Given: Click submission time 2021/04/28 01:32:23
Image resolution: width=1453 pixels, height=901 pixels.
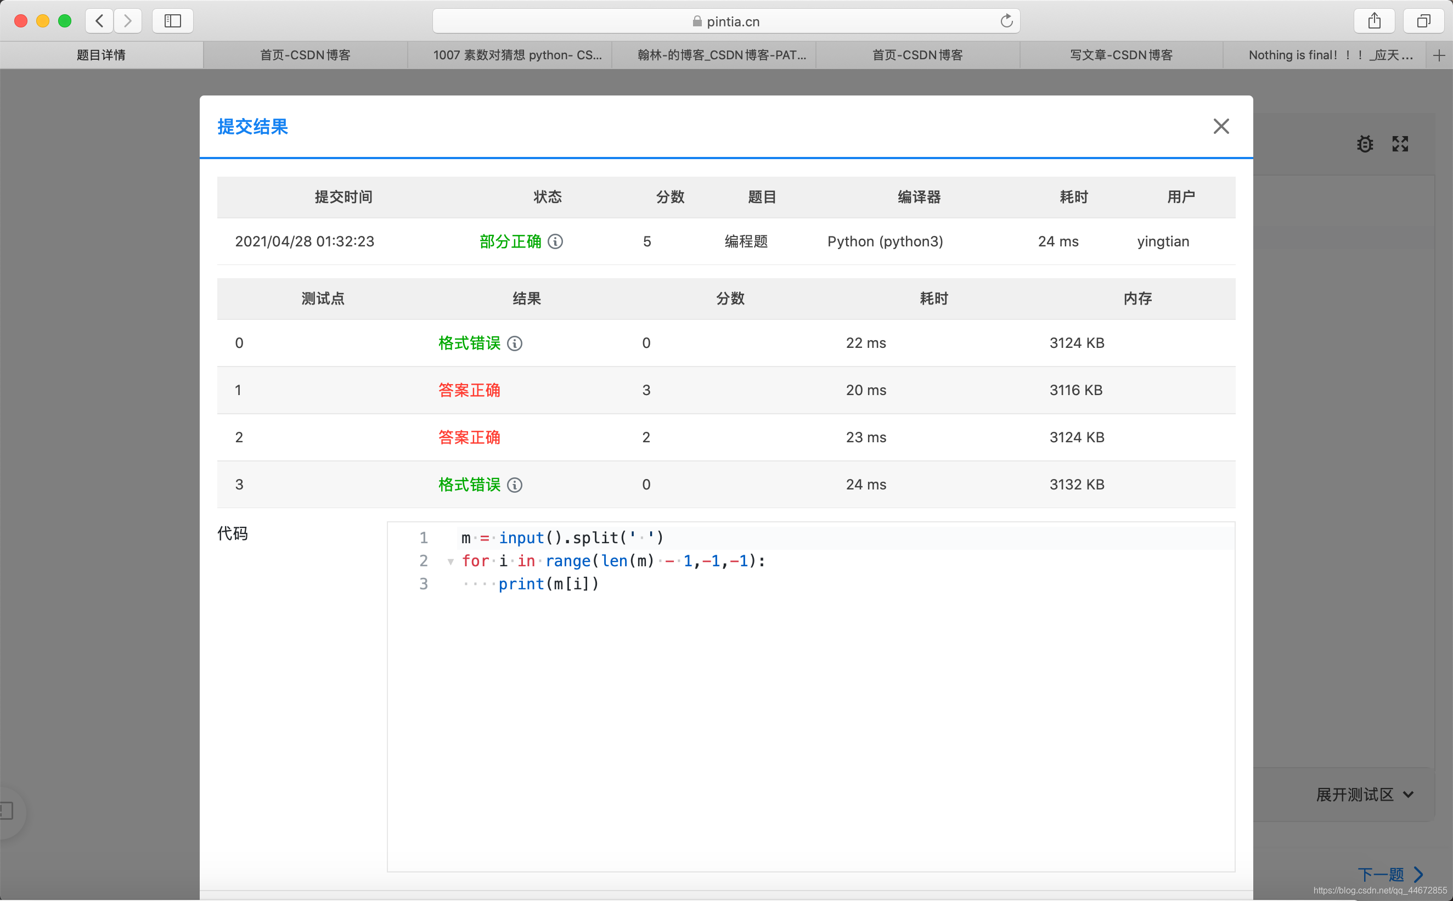Looking at the screenshot, I should pyautogui.click(x=305, y=241).
